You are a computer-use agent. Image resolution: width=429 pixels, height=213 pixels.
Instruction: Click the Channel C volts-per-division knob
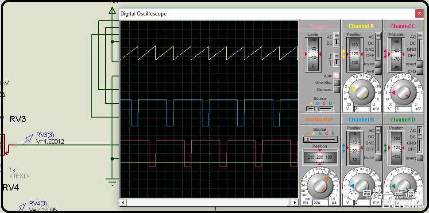(402, 92)
